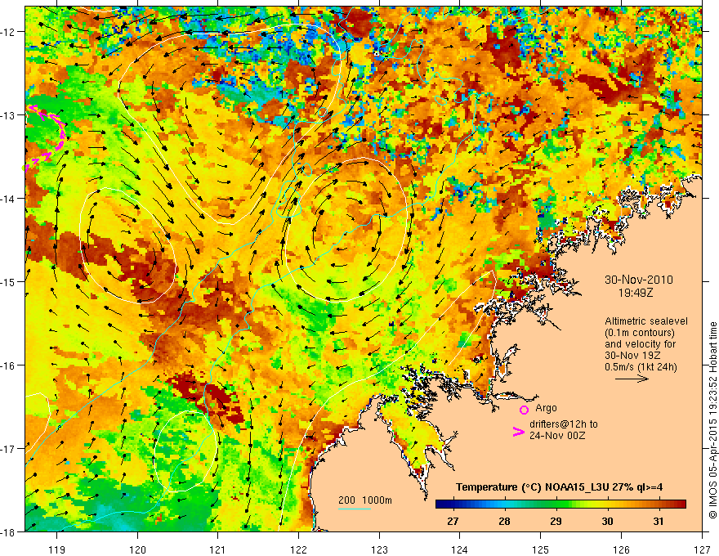The height and width of the screenshot is (556, 719).
Task: Click the Argo legend label
Action: (546, 408)
